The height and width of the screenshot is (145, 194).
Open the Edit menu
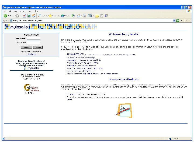point(10,11)
